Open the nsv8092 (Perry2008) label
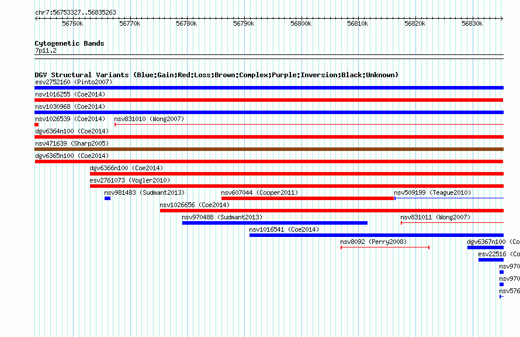Screen dimensions: 520x337 point(373,242)
